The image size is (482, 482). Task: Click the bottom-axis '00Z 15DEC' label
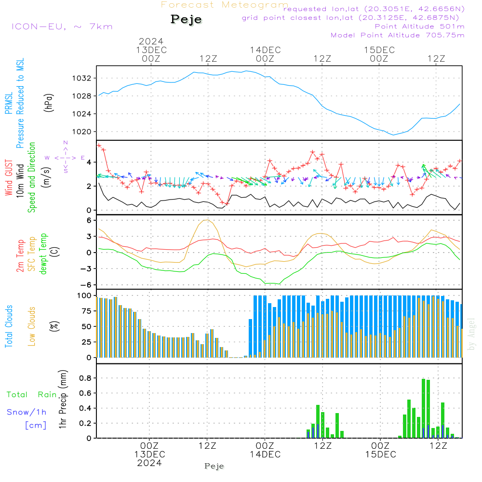coord(381,450)
